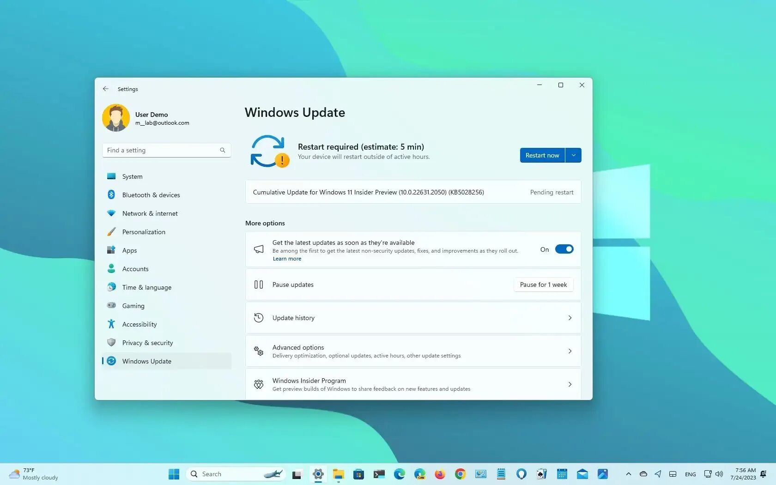The height and width of the screenshot is (485, 776).
Task: Click the update sync status icon
Action: pos(270,151)
